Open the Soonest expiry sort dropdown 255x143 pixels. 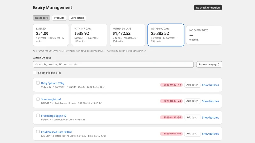point(209,65)
